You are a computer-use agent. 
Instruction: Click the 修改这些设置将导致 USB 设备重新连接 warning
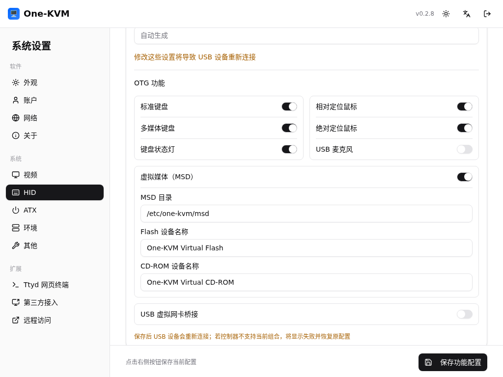pos(195,57)
